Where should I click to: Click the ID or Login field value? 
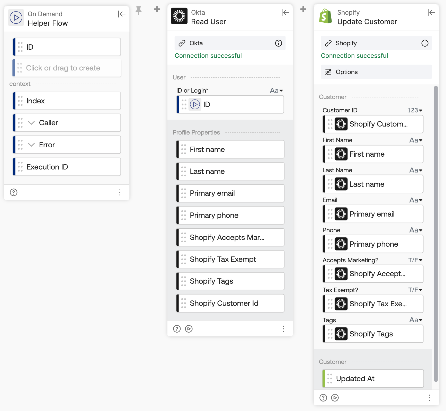tap(230, 104)
